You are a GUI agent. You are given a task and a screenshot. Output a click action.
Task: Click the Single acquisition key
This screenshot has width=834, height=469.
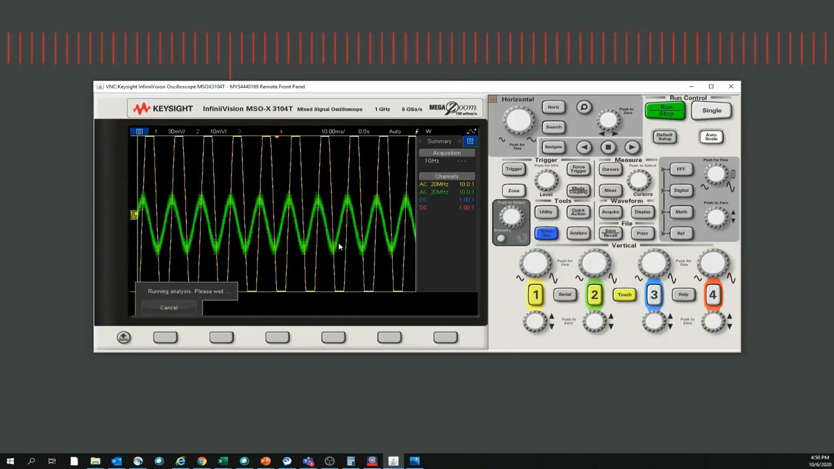coord(712,111)
